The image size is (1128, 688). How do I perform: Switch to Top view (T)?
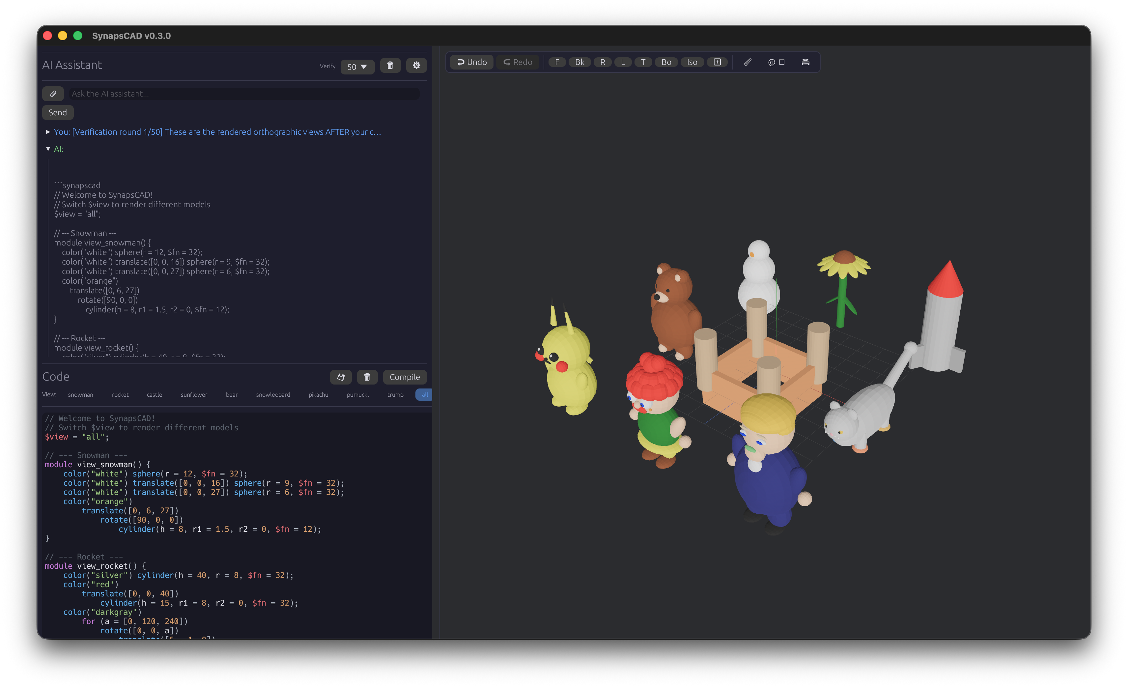[643, 62]
